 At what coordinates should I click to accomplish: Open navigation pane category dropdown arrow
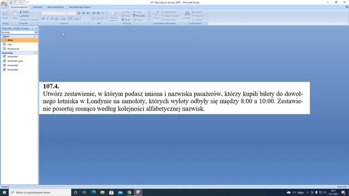pos(33,28)
